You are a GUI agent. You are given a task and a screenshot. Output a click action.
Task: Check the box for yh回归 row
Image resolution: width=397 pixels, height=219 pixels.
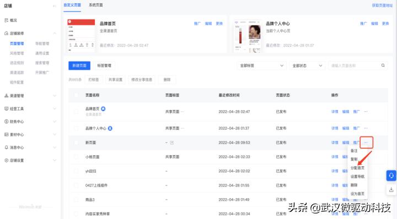click(76, 171)
